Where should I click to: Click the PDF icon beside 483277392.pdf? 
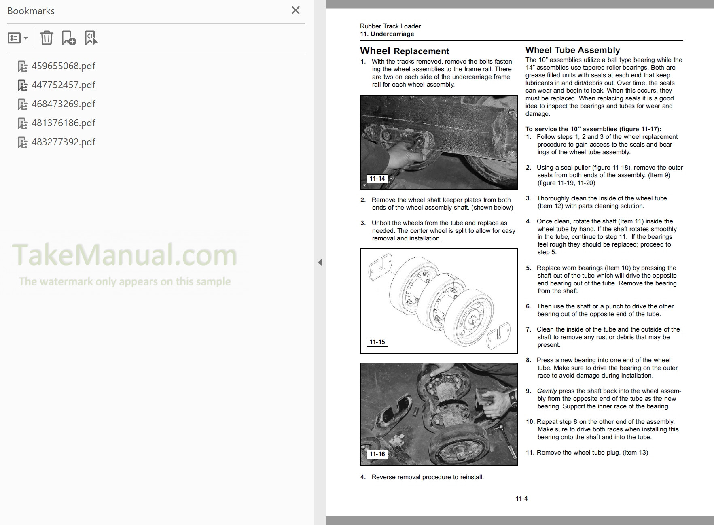pos(22,142)
